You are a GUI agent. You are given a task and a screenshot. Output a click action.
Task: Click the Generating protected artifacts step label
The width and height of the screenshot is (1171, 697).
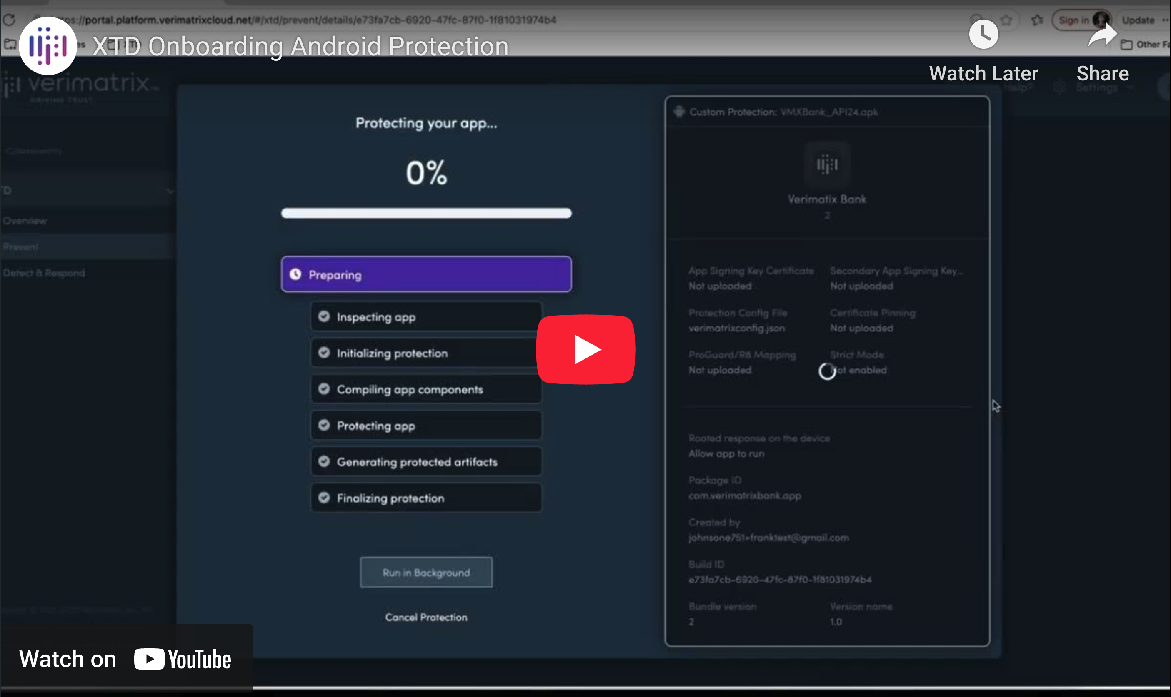[417, 462]
